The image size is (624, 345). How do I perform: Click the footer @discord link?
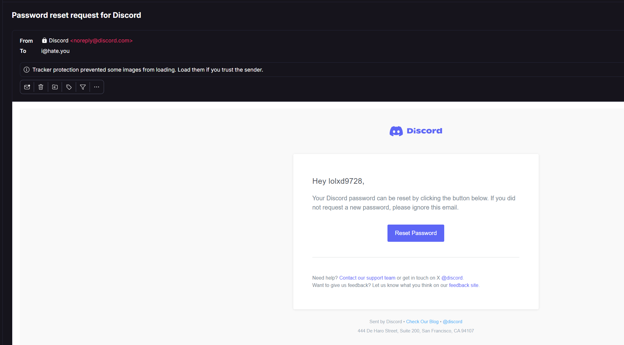pyautogui.click(x=452, y=322)
